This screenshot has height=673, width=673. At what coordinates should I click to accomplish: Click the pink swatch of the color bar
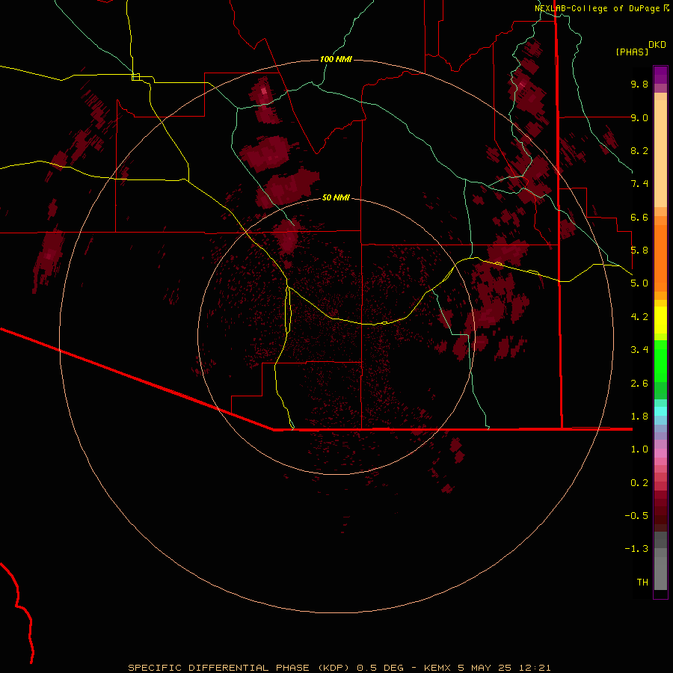660,453
